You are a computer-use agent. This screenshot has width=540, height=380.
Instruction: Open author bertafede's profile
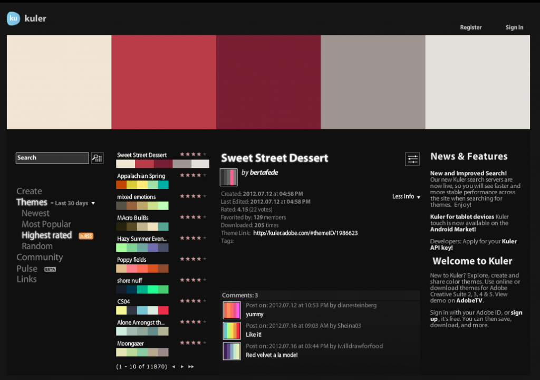click(264, 173)
